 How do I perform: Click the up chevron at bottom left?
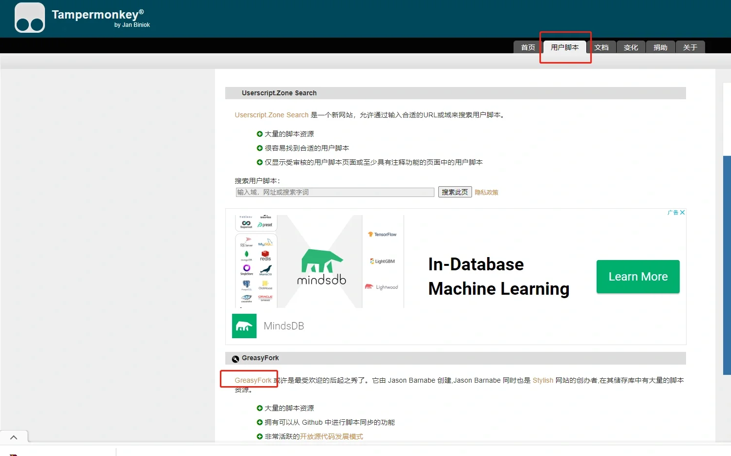(14, 437)
